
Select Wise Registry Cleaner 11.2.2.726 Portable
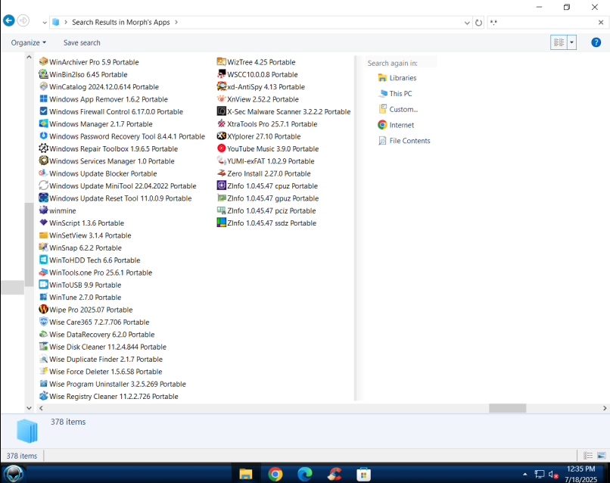coord(109,396)
